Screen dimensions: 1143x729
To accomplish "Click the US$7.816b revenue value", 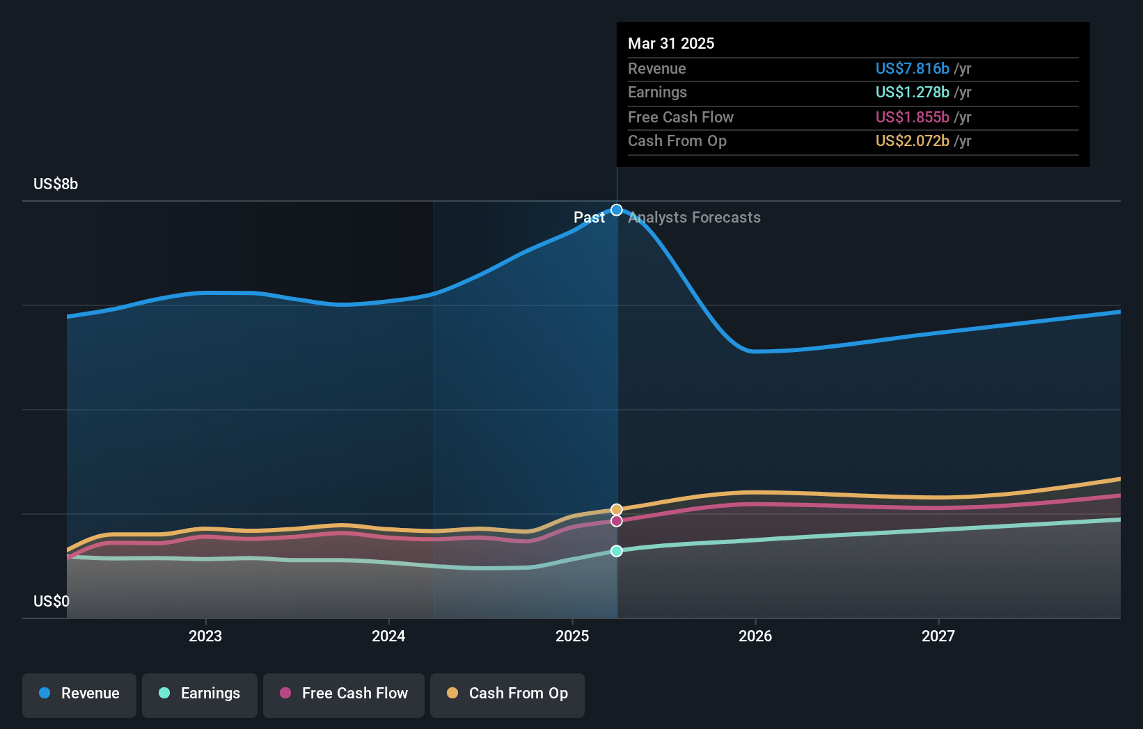I will click(913, 68).
